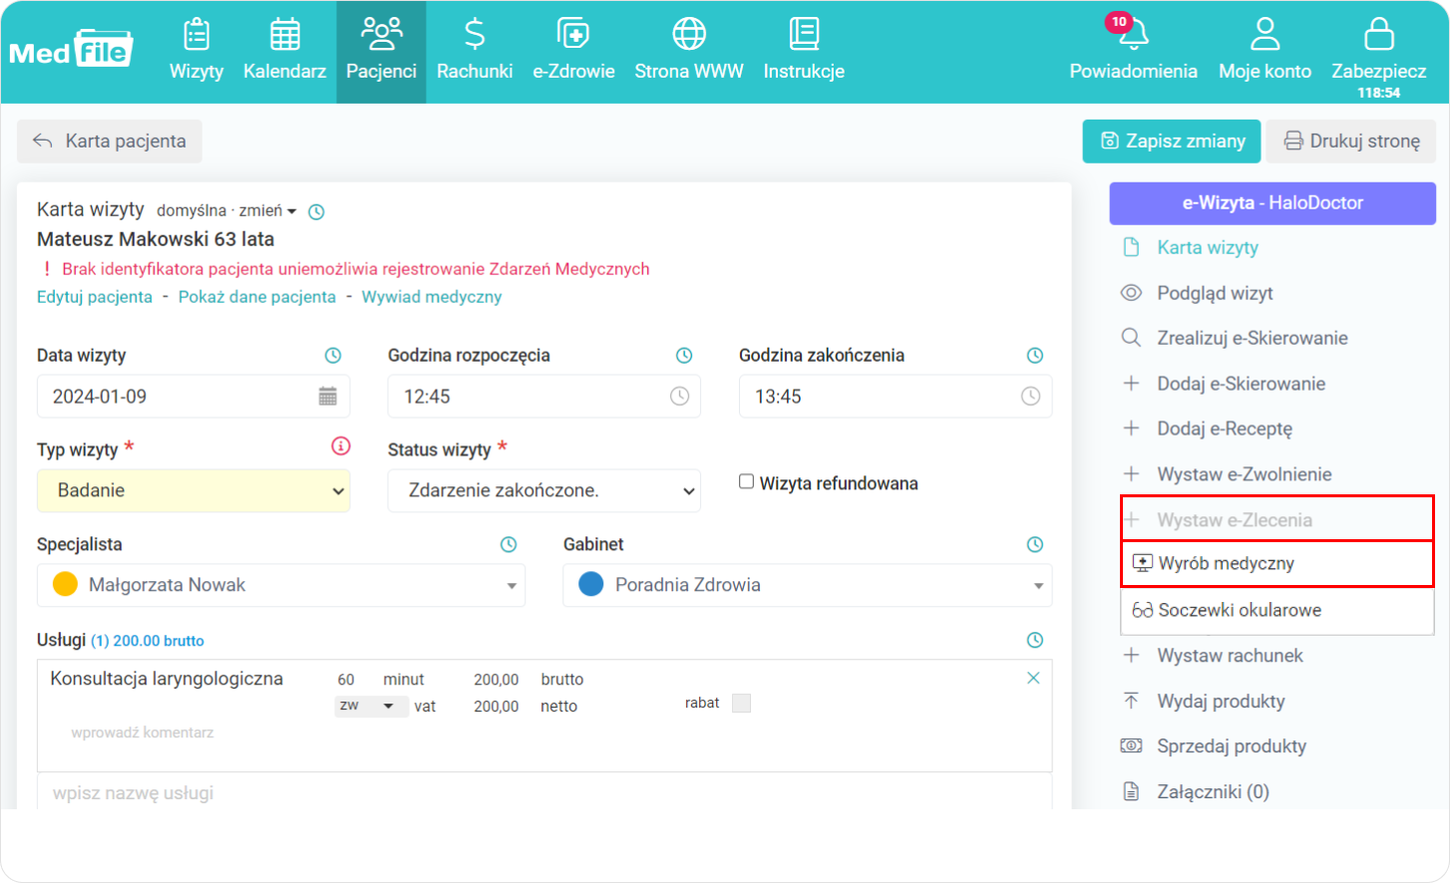
Task: Open Powiadomienia bell notifications
Action: pyautogui.click(x=1133, y=35)
